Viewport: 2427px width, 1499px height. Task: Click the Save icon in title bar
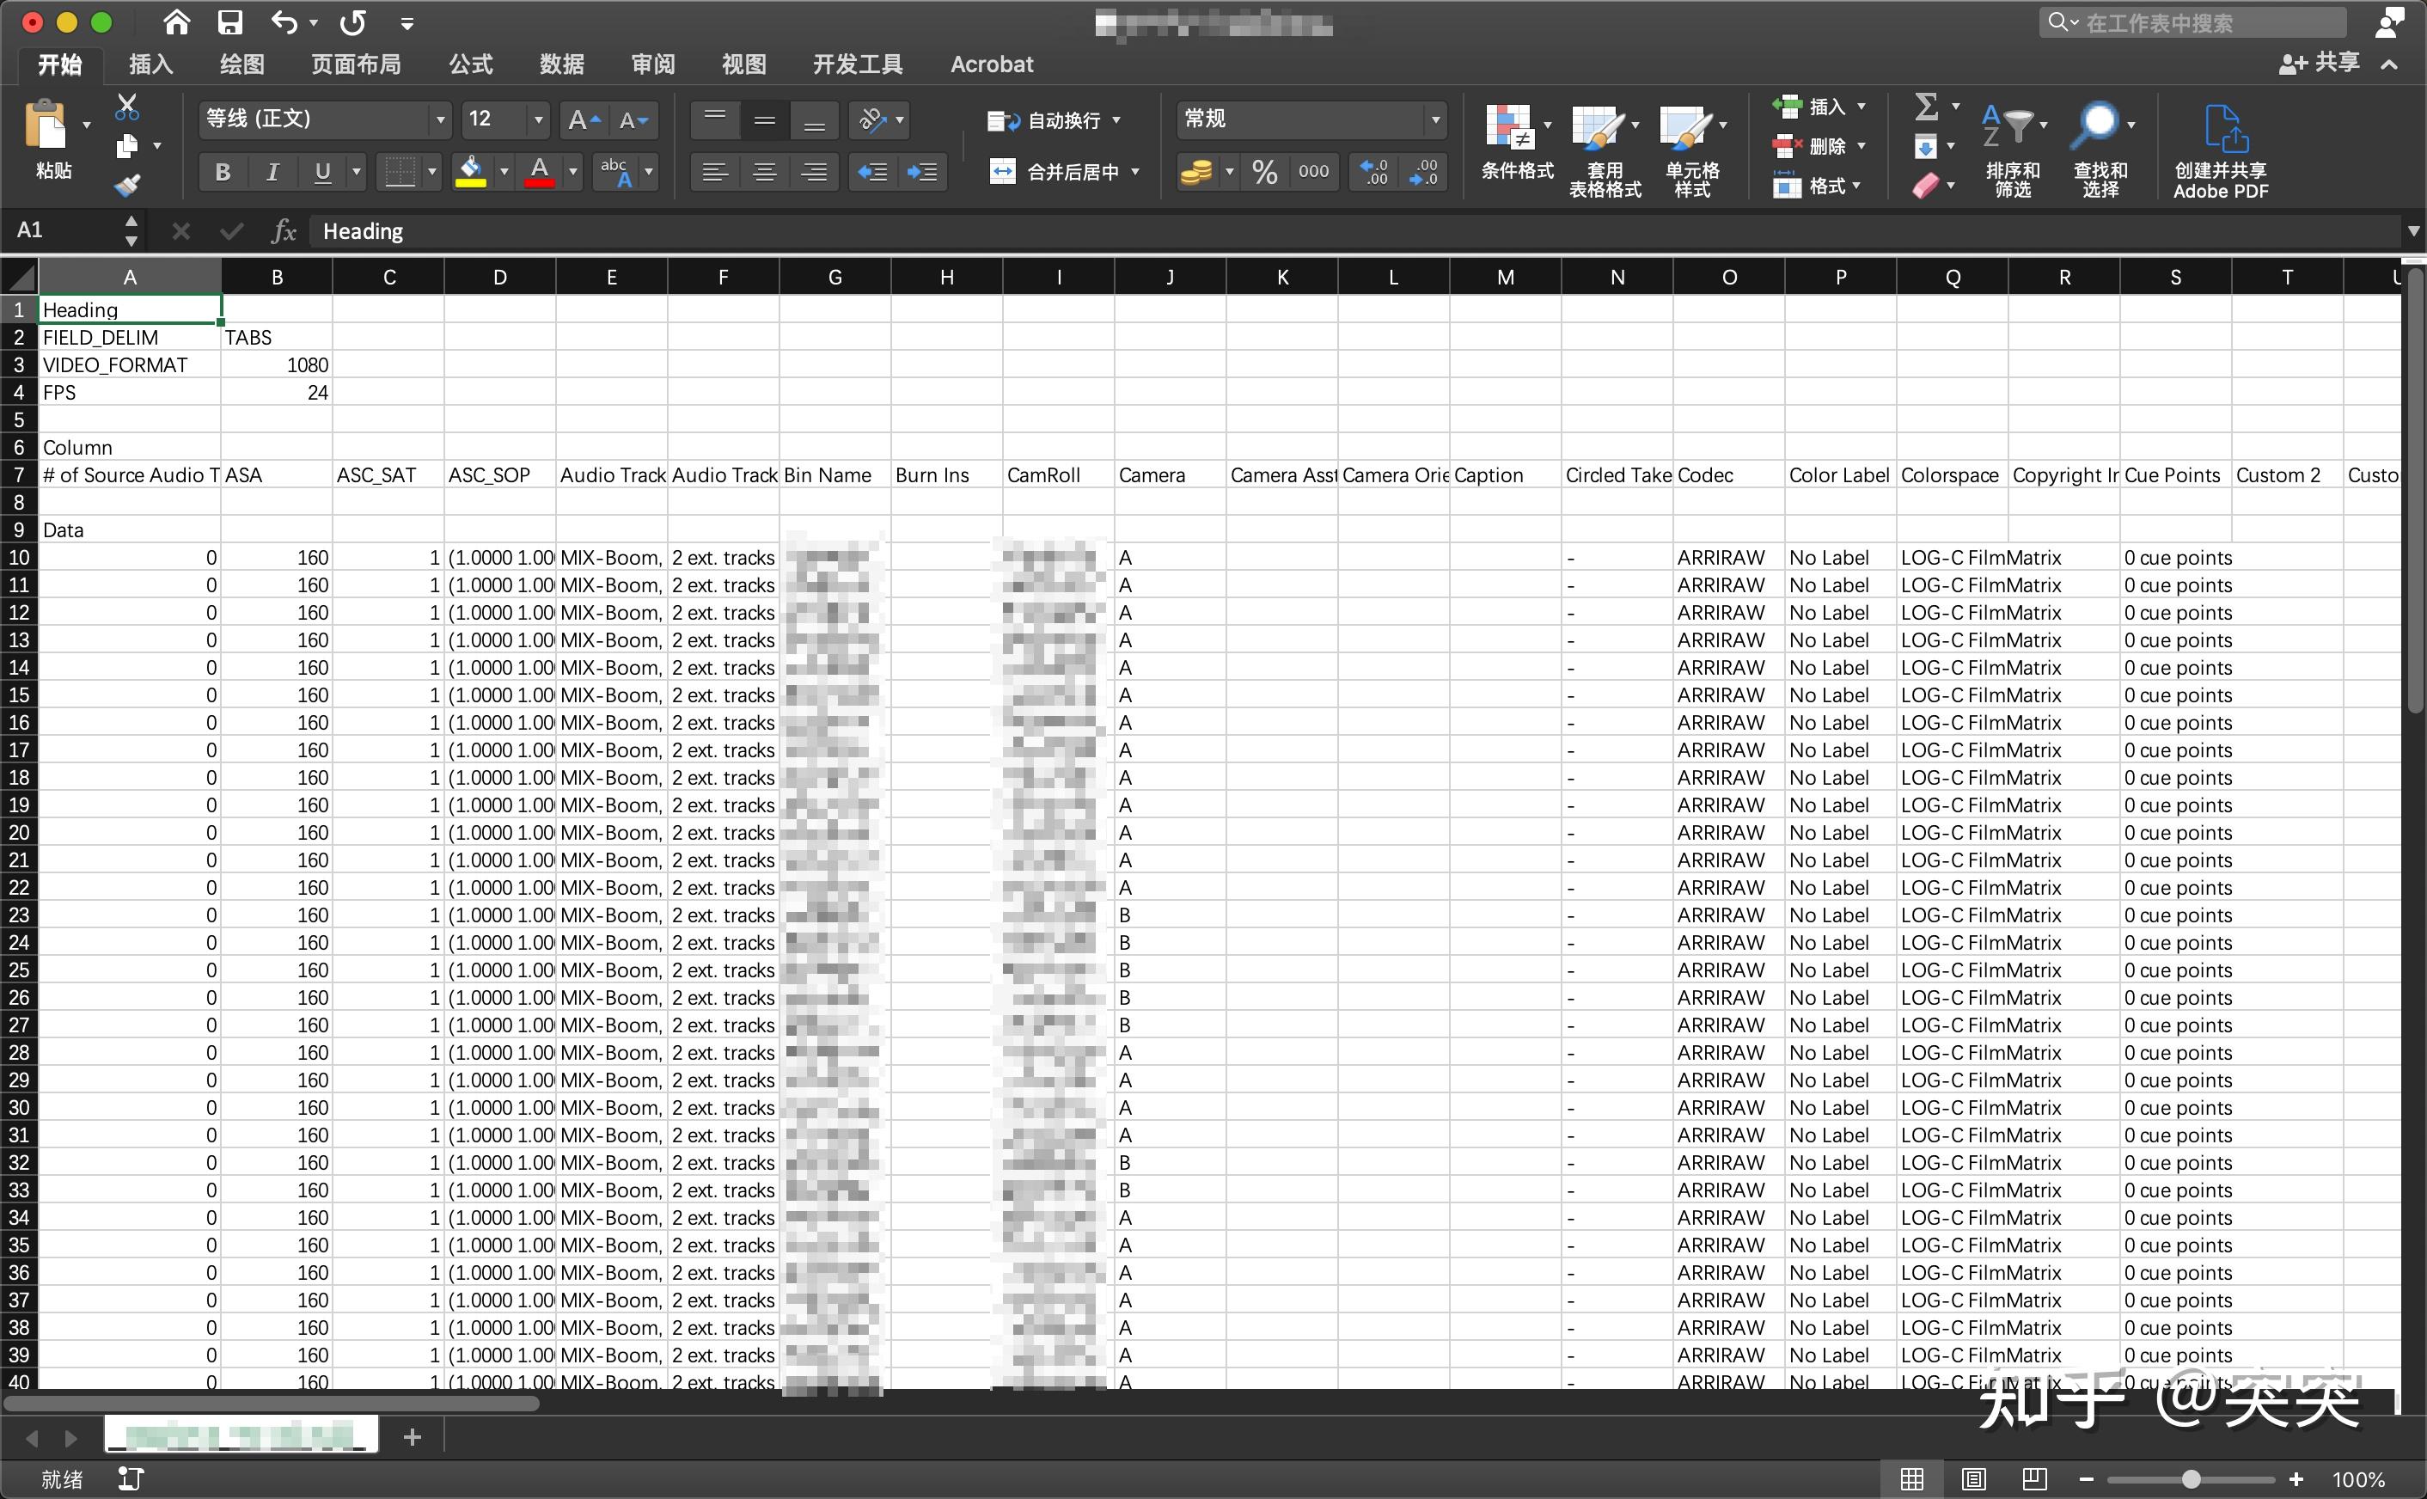tap(230, 21)
